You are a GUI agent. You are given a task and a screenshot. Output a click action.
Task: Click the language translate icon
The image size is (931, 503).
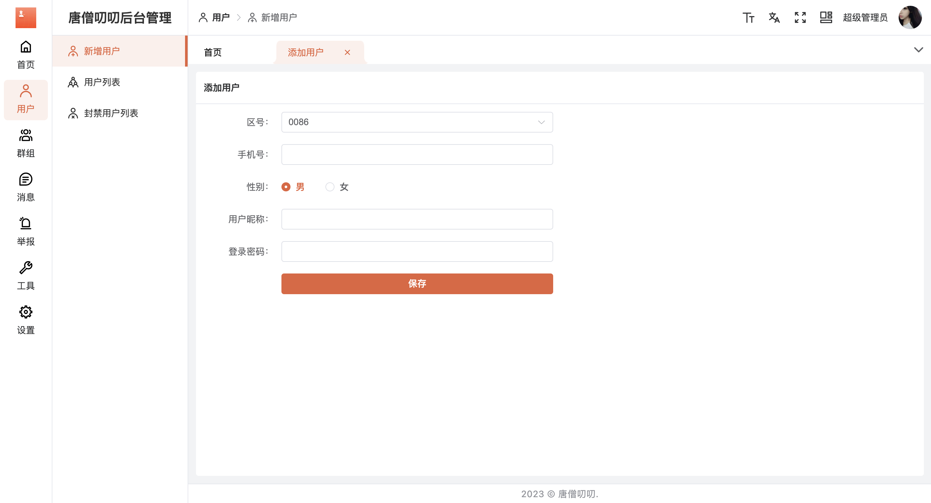coord(774,17)
